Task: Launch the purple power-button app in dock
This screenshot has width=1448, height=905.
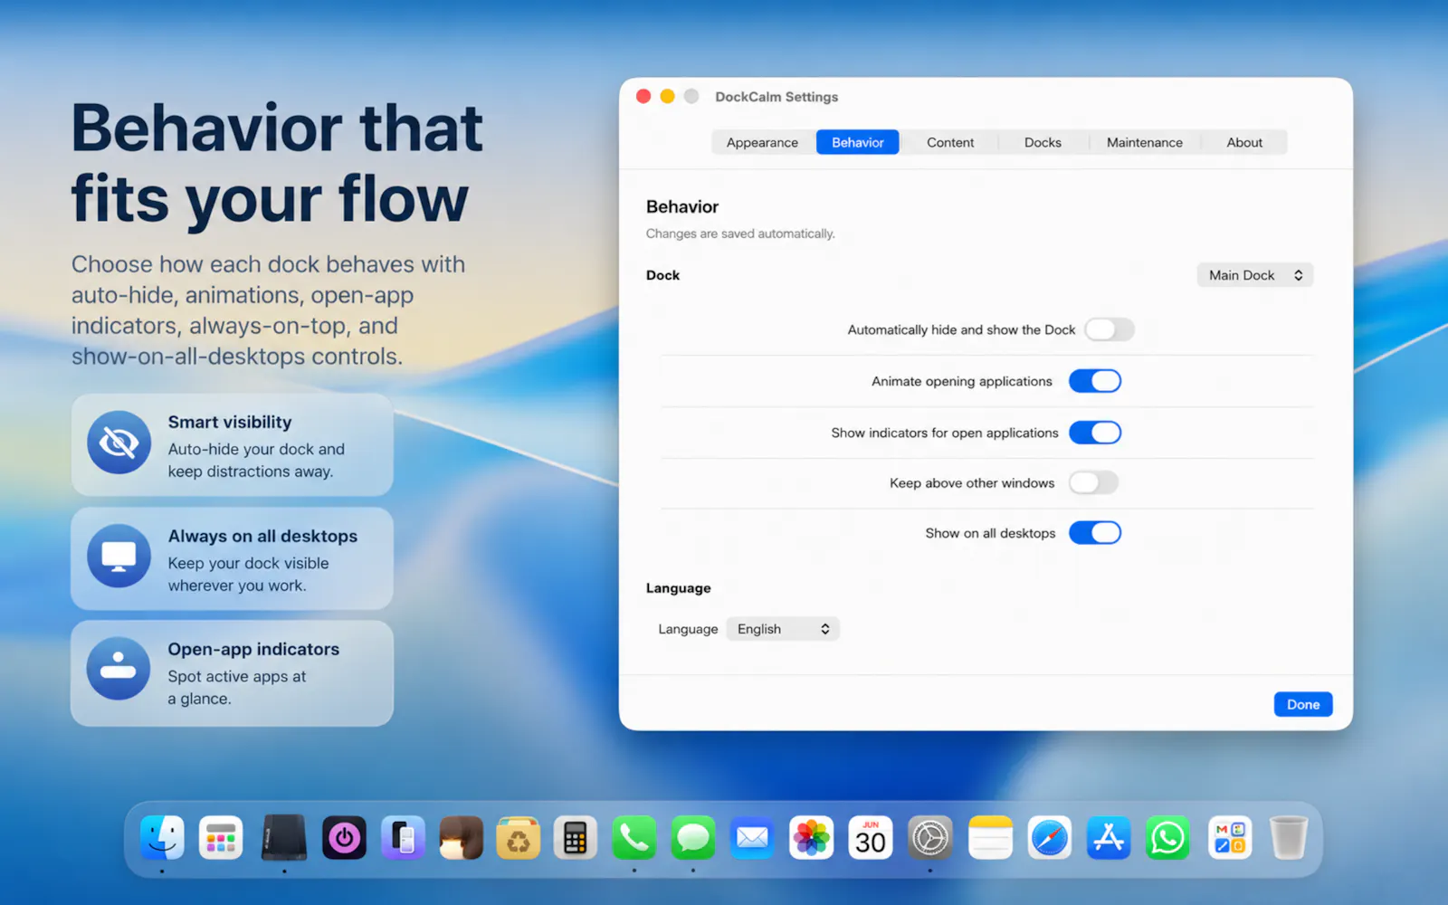Action: click(x=344, y=838)
